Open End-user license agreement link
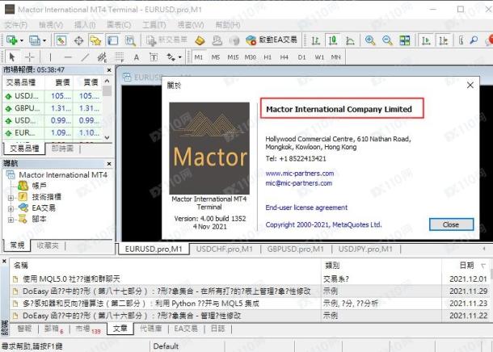 tap(306, 207)
